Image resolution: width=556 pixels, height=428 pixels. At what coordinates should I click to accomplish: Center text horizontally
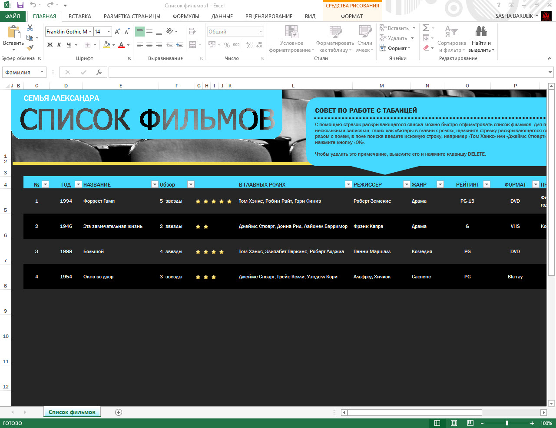click(x=149, y=45)
